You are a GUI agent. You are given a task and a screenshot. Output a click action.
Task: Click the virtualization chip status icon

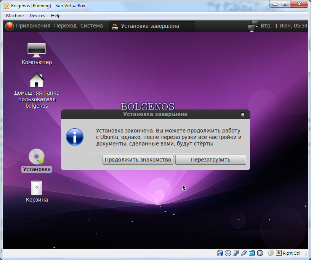[x=260, y=253]
